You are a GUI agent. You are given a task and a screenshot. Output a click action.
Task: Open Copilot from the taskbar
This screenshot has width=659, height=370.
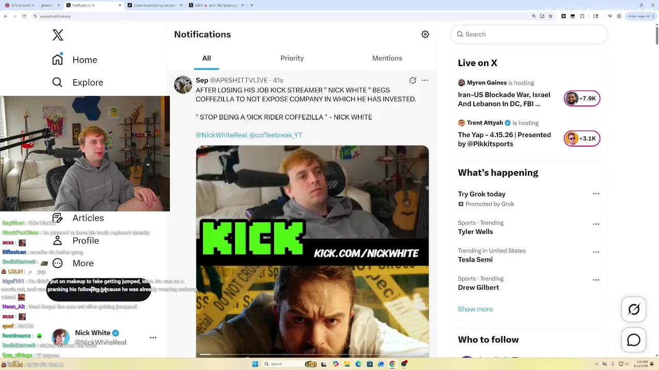336,364
